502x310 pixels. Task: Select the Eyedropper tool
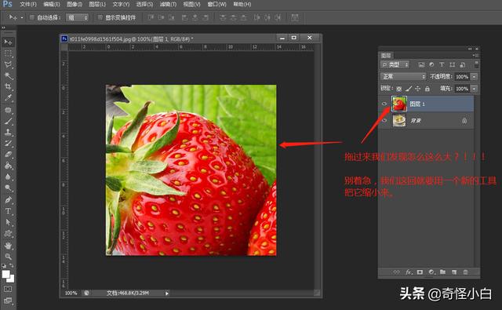point(8,97)
